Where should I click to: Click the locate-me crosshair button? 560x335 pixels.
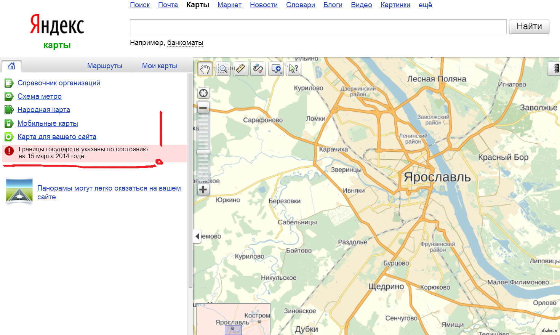203,93
